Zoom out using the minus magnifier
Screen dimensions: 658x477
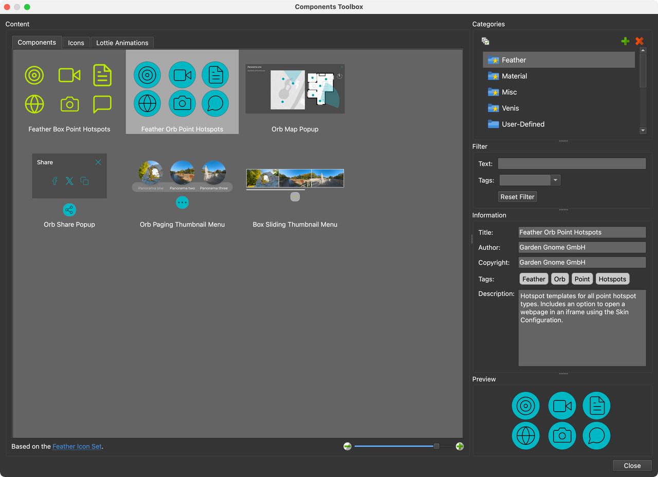pyautogui.click(x=348, y=446)
